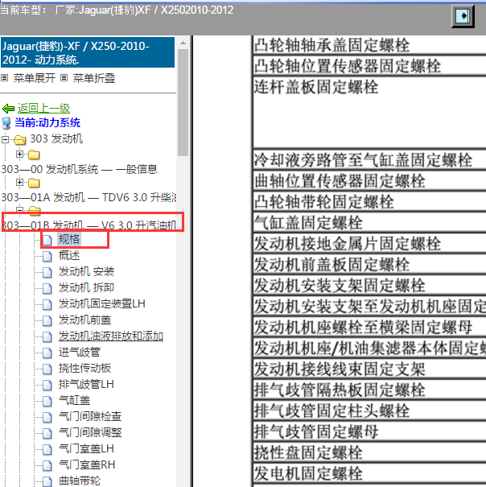Click the page icon beside 发动机 拆卸

pyautogui.click(x=47, y=288)
